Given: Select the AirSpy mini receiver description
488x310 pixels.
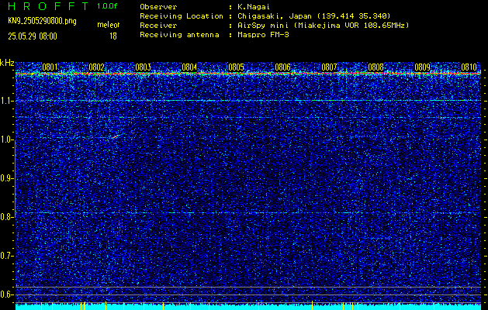Looking at the screenshot, I should click(x=323, y=26).
